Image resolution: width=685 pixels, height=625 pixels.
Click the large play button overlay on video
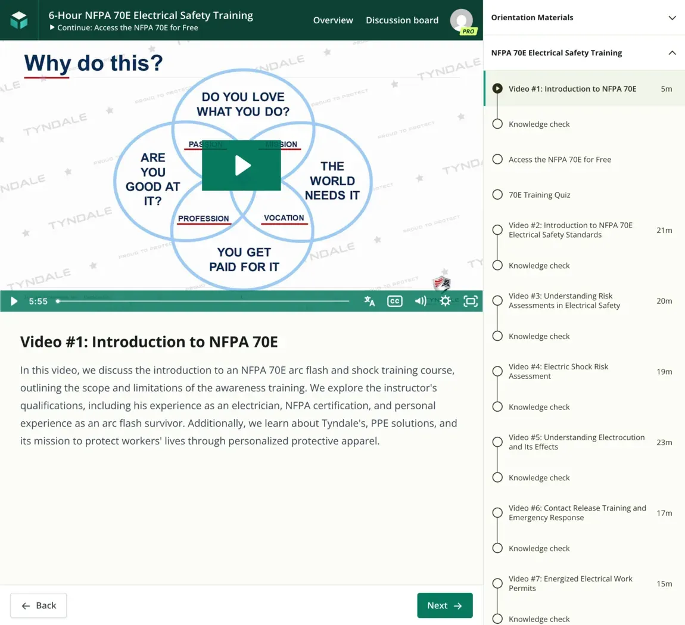(241, 165)
